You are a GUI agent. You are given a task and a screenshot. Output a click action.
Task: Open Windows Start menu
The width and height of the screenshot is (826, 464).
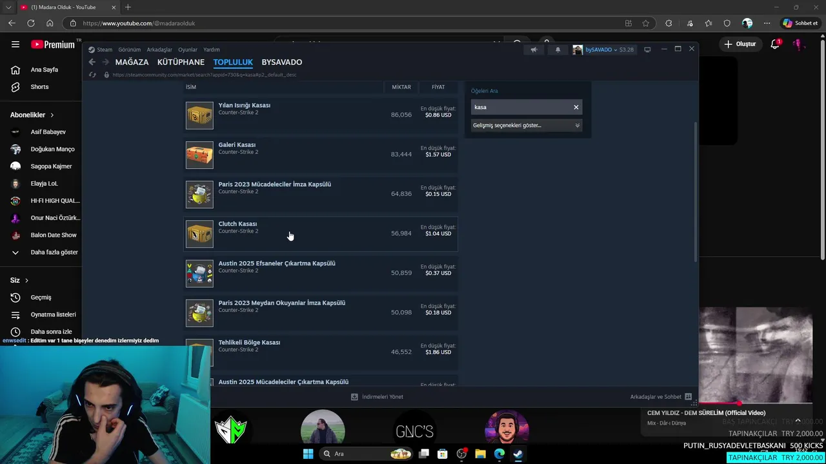coord(308,454)
